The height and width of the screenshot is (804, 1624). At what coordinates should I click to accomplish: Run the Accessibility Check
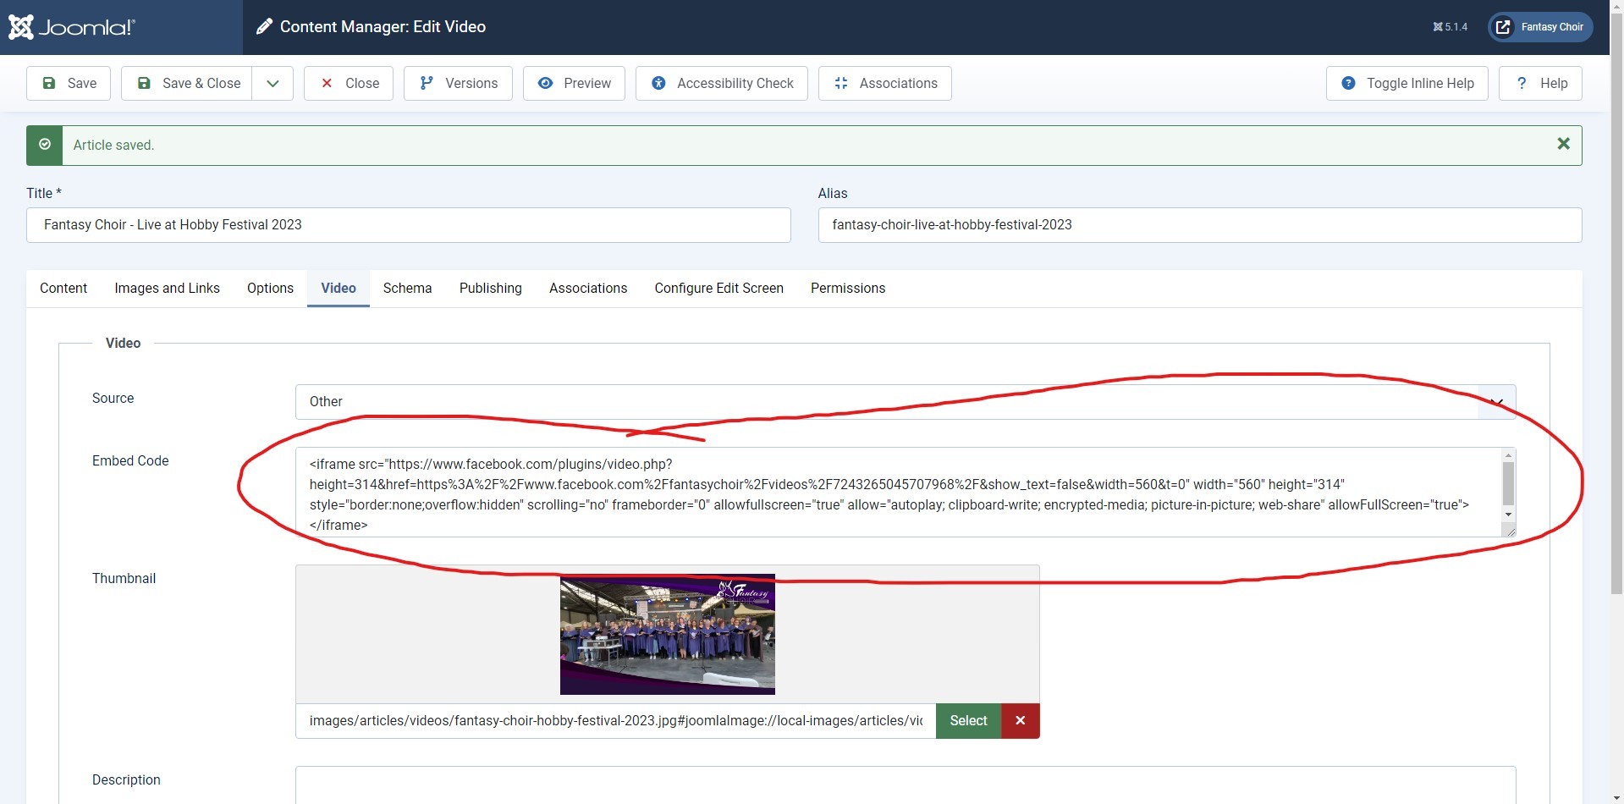click(x=722, y=83)
